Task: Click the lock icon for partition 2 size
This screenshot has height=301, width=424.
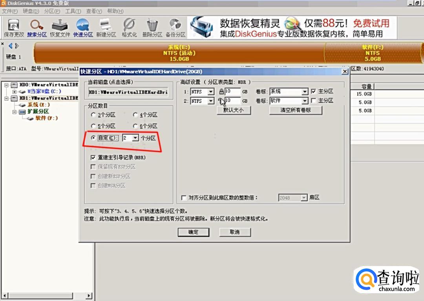Action: (x=220, y=101)
